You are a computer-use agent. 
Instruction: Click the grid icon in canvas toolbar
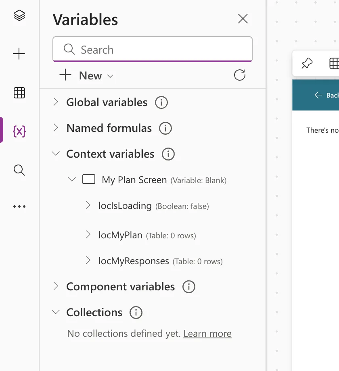(334, 63)
